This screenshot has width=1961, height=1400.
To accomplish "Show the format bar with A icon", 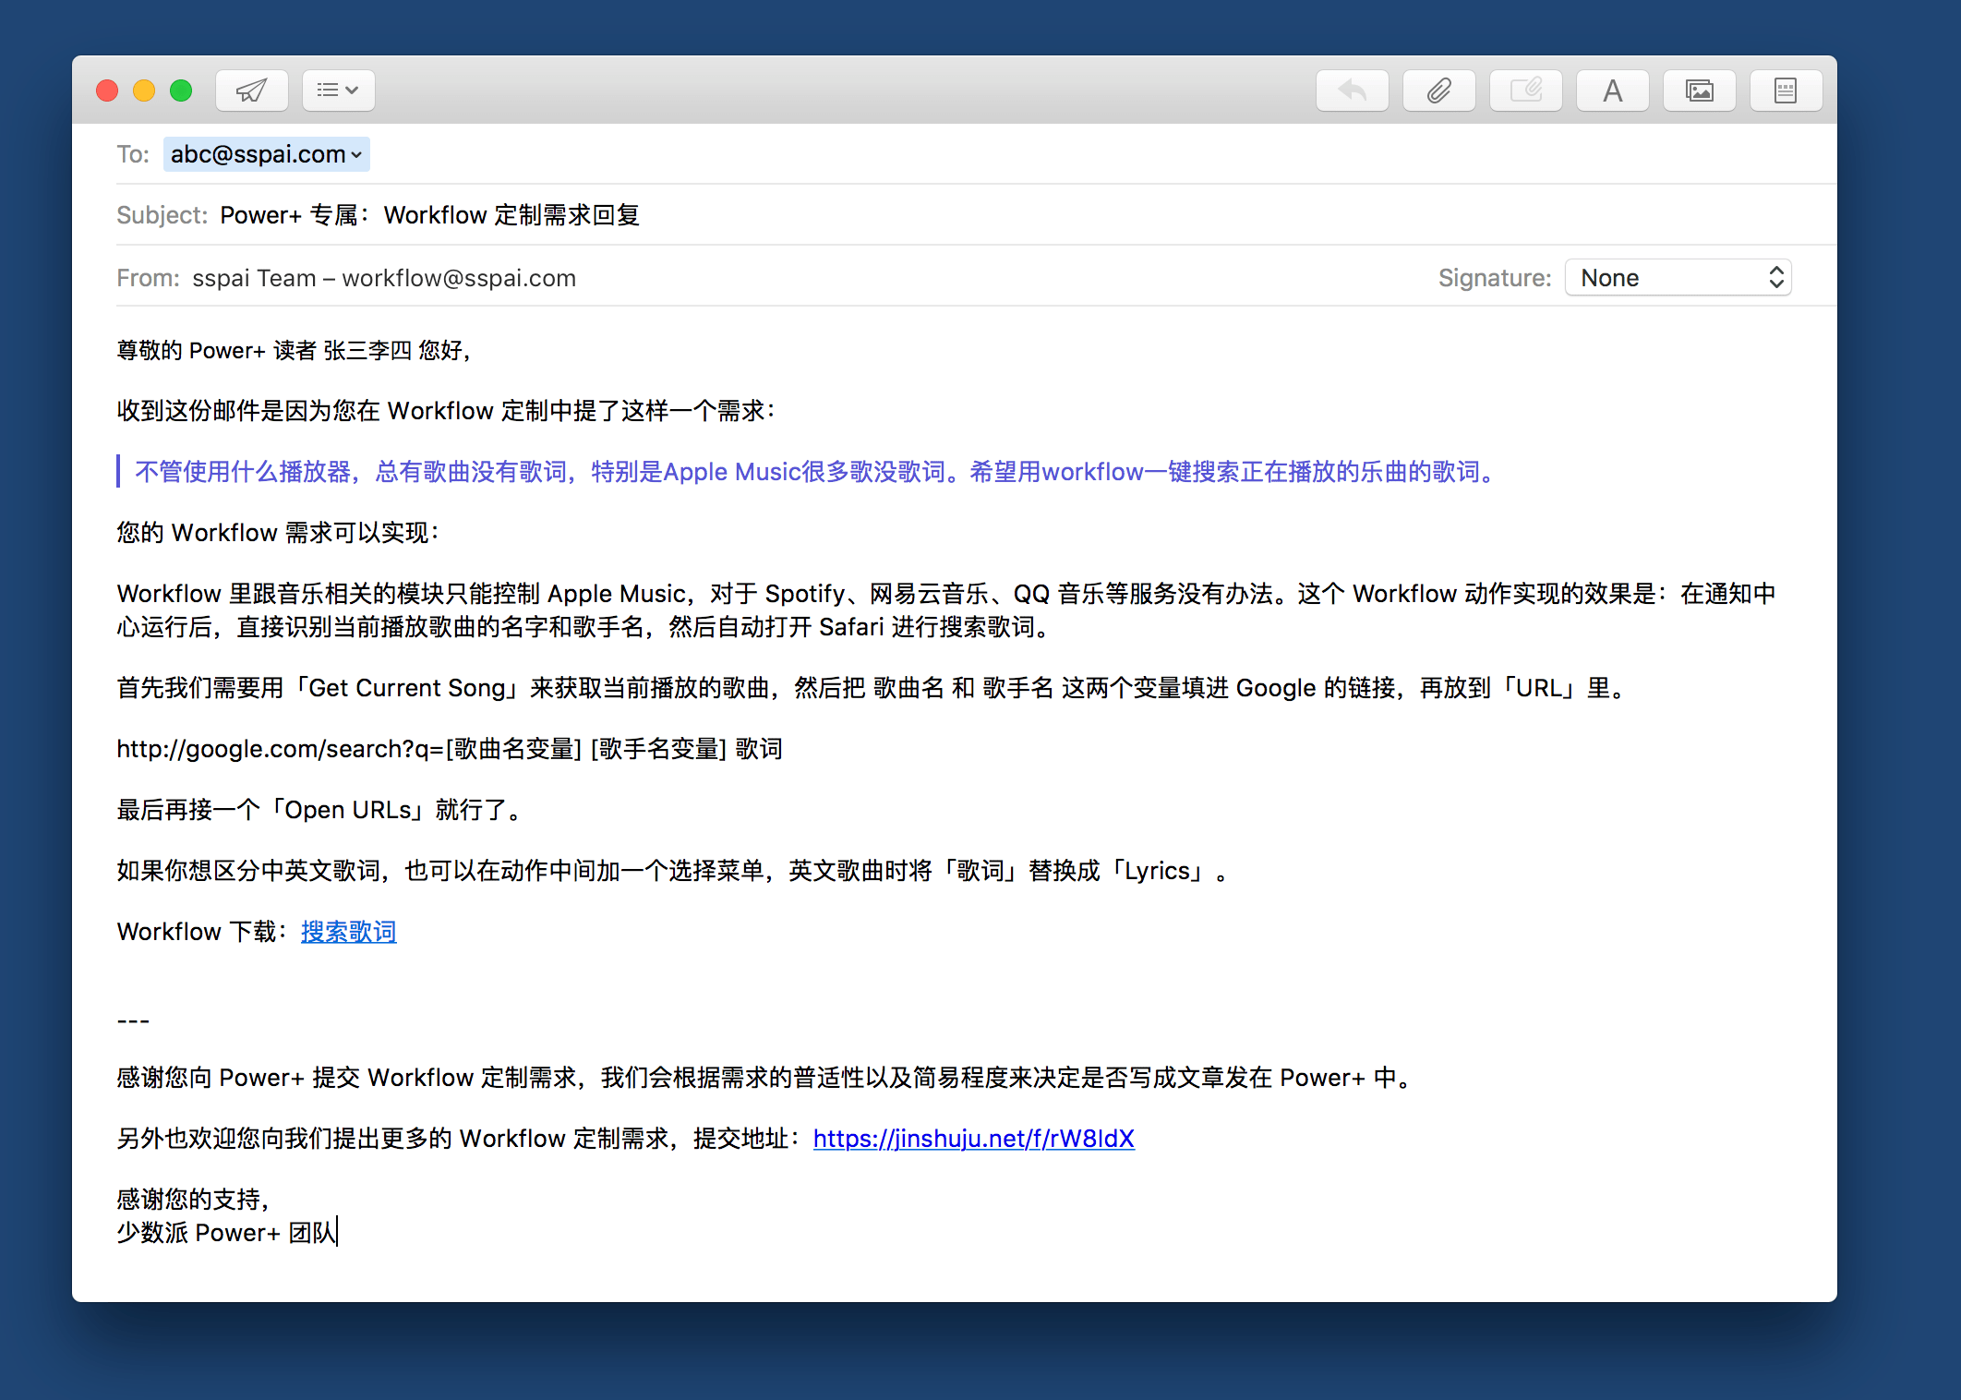I will click(1612, 91).
